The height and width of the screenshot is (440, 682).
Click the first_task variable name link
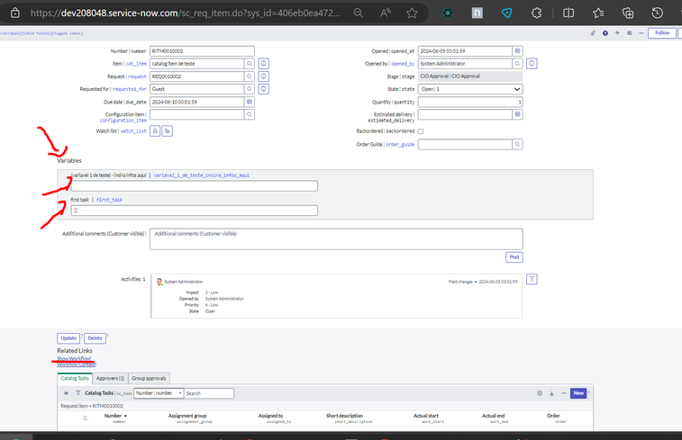(109, 200)
